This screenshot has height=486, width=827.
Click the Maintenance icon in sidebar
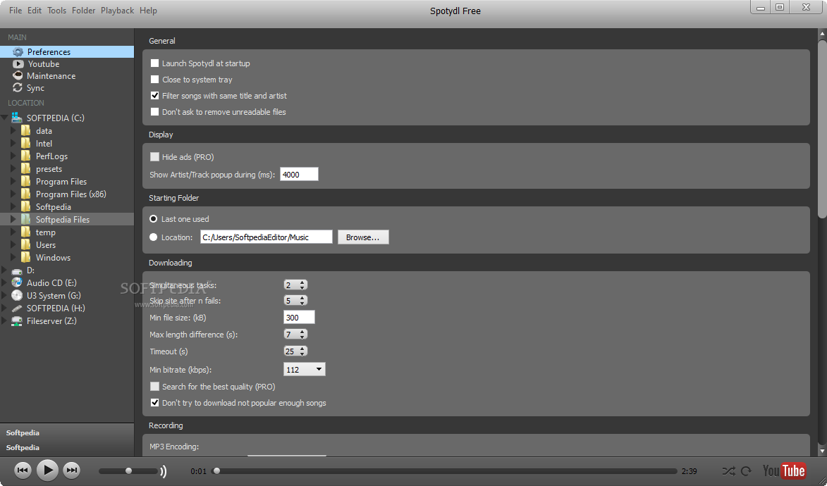pyautogui.click(x=18, y=76)
